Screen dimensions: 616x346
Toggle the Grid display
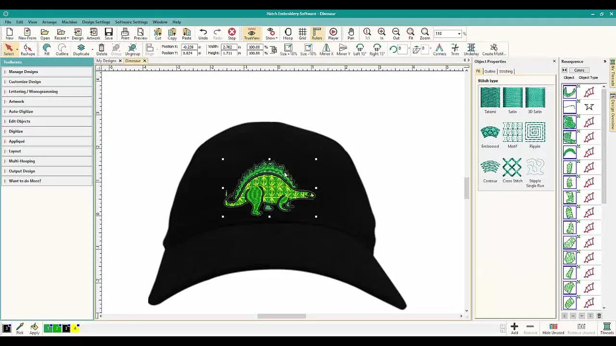click(302, 34)
